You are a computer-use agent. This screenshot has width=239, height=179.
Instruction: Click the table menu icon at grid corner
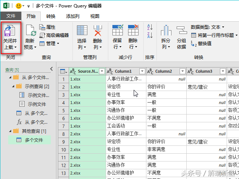click(x=63, y=71)
